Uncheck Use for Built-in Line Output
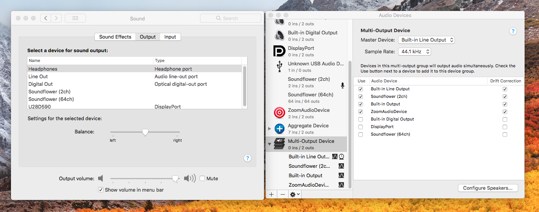The image size is (539, 212). pyautogui.click(x=361, y=89)
